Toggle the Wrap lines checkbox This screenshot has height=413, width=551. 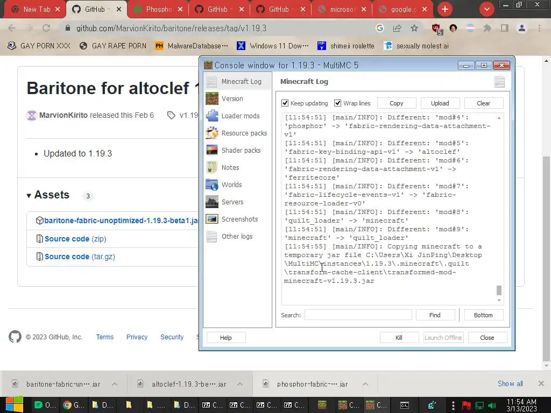(338, 103)
